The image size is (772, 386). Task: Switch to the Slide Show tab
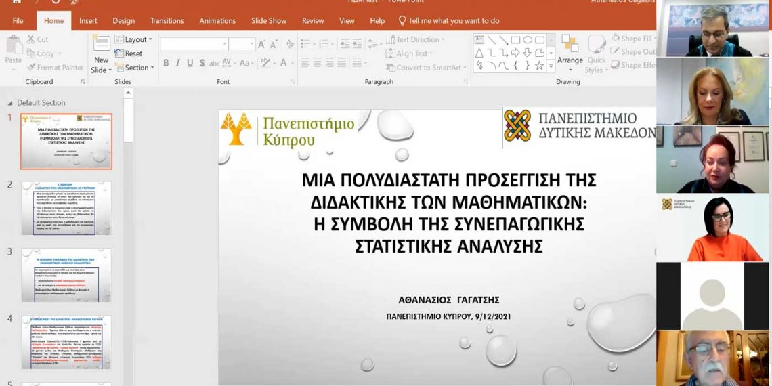tap(269, 21)
